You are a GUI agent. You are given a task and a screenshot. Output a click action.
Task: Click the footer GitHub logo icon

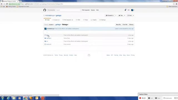tap(89, 55)
